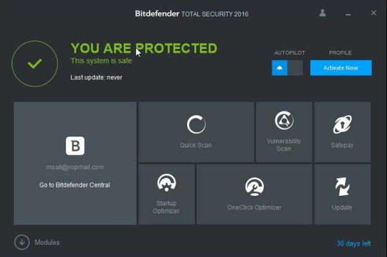Launch the Vulnerability Scan tile
This screenshot has height=257, width=387.
tap(284, 132)
